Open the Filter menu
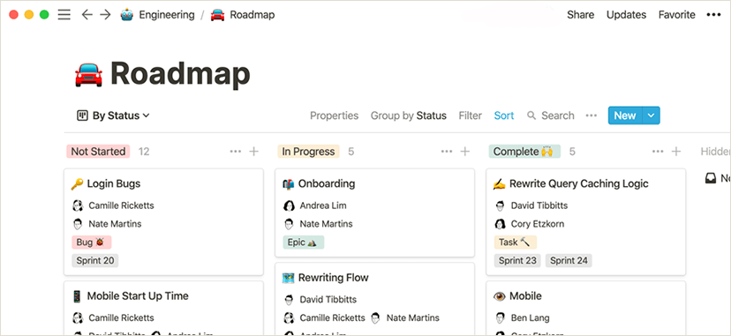 [470, 116]
